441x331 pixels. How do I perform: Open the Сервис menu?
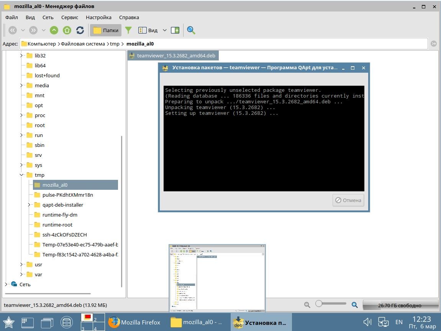coord(69,18)
